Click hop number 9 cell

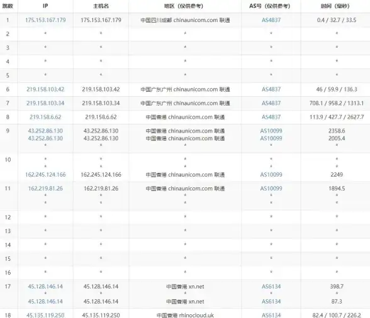coord(8,131)
